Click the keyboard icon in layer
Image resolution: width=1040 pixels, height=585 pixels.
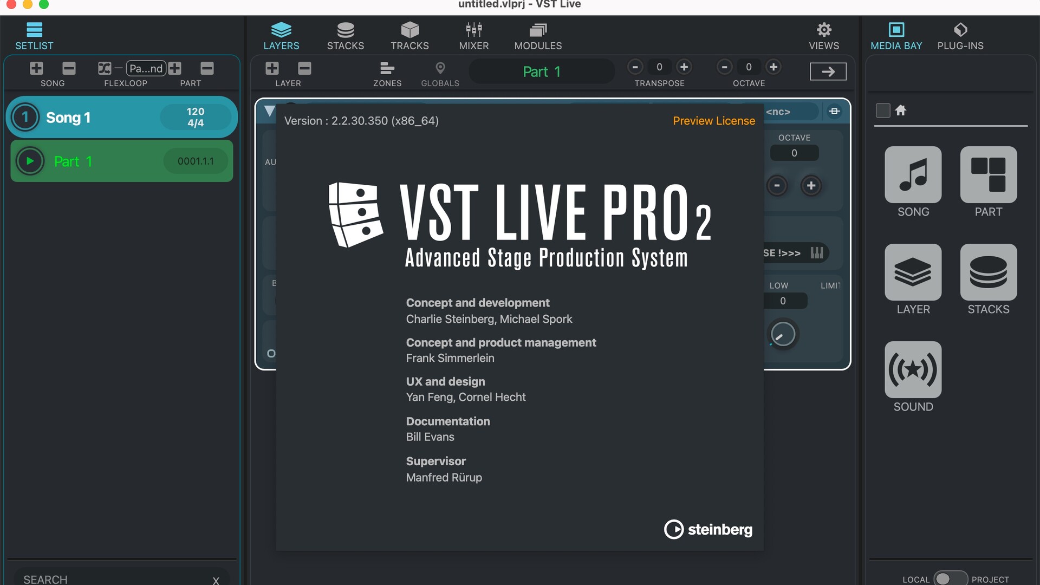[x=817, y=253]
